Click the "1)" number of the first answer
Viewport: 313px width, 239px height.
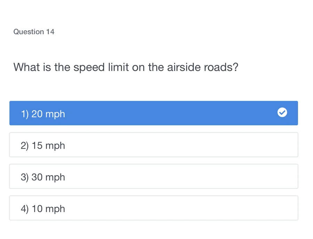(x=24, y=114)
